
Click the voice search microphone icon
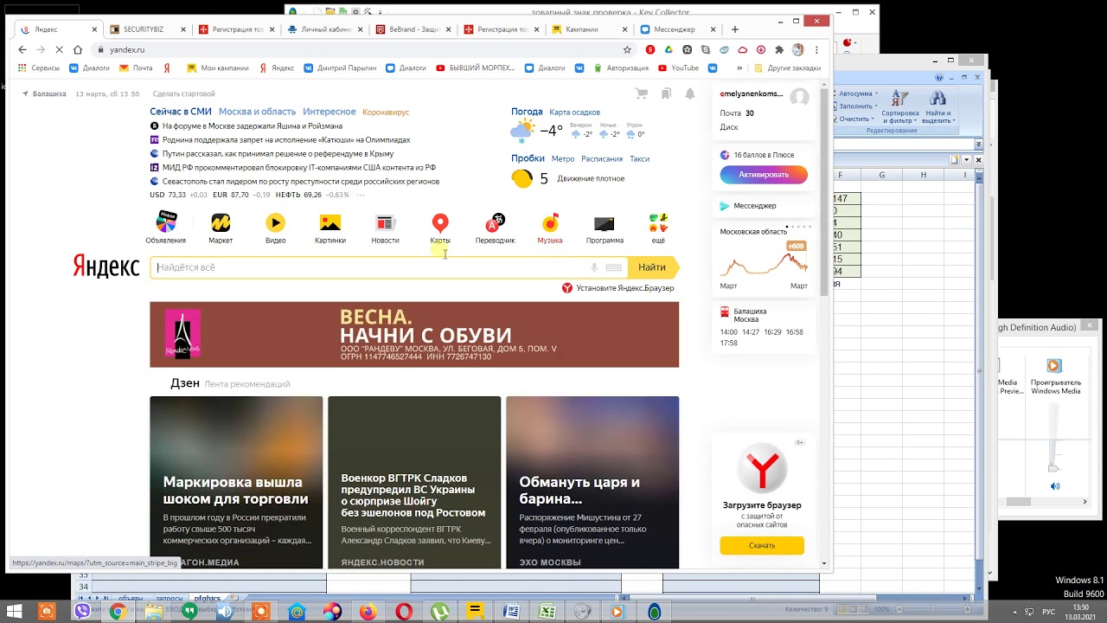[x=594, y=268]
